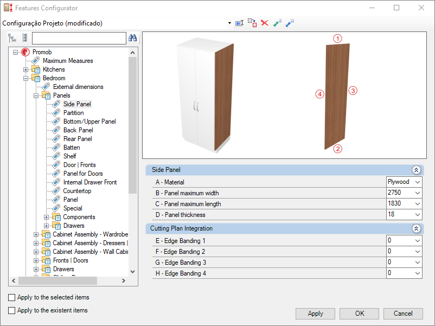Select Bottom/Upper Panel in the tree
This screenshot has height=326, width=435.
coord(89,122)
